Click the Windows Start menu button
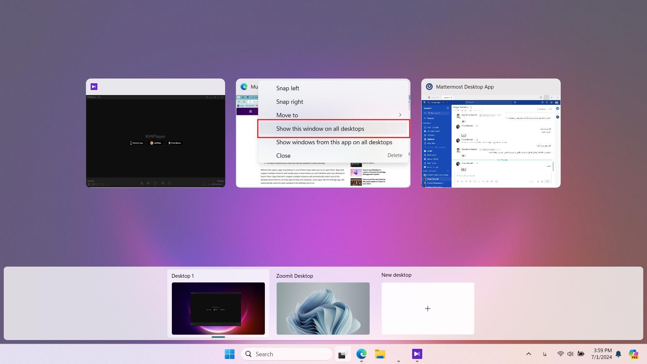 (x=229, y=354)
